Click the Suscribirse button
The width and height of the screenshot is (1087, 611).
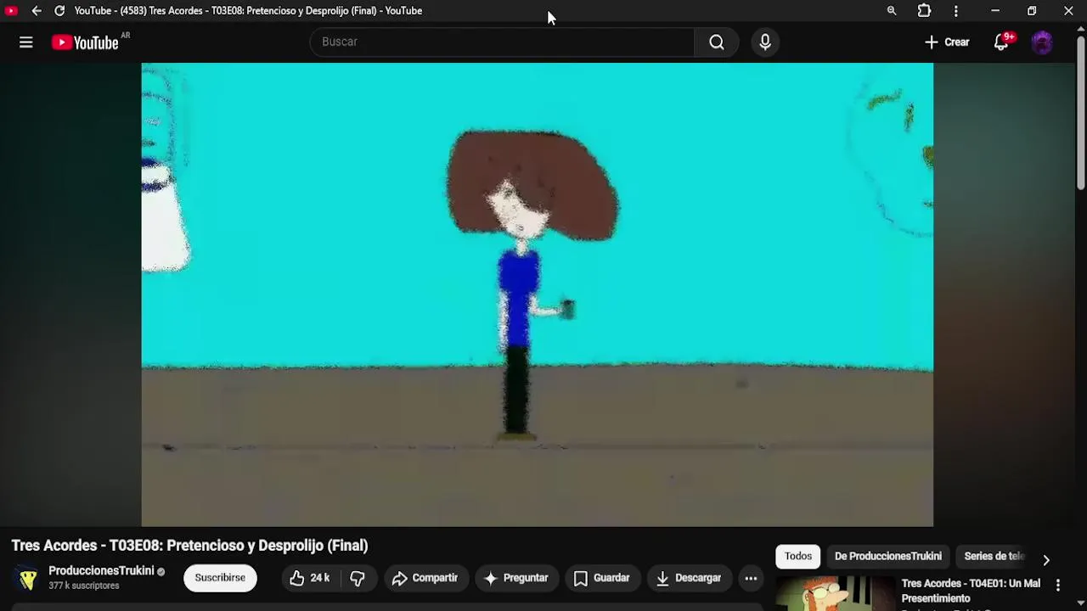tap(220, 578)
